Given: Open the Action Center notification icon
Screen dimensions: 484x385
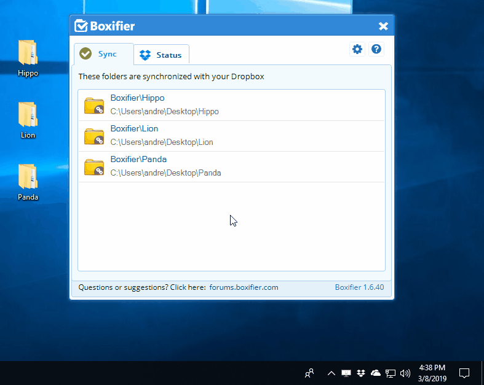Looking at the screenshot, I should click(464, 373).
